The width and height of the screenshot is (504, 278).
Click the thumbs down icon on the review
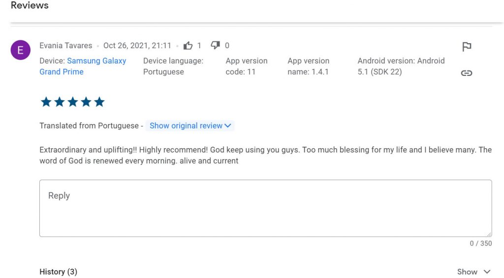coord(215,45)
